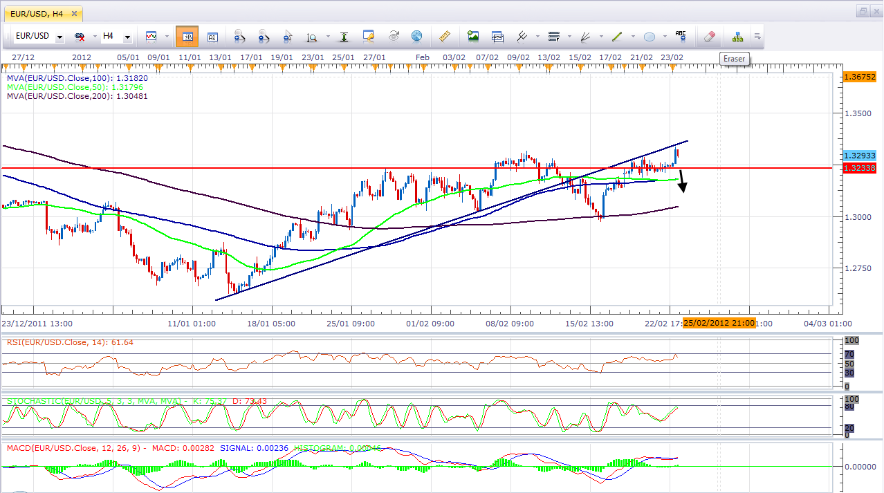Expand the line tool options arrow
The height and width of the screenshot is (493, 884).
click(x=632, y=37)
